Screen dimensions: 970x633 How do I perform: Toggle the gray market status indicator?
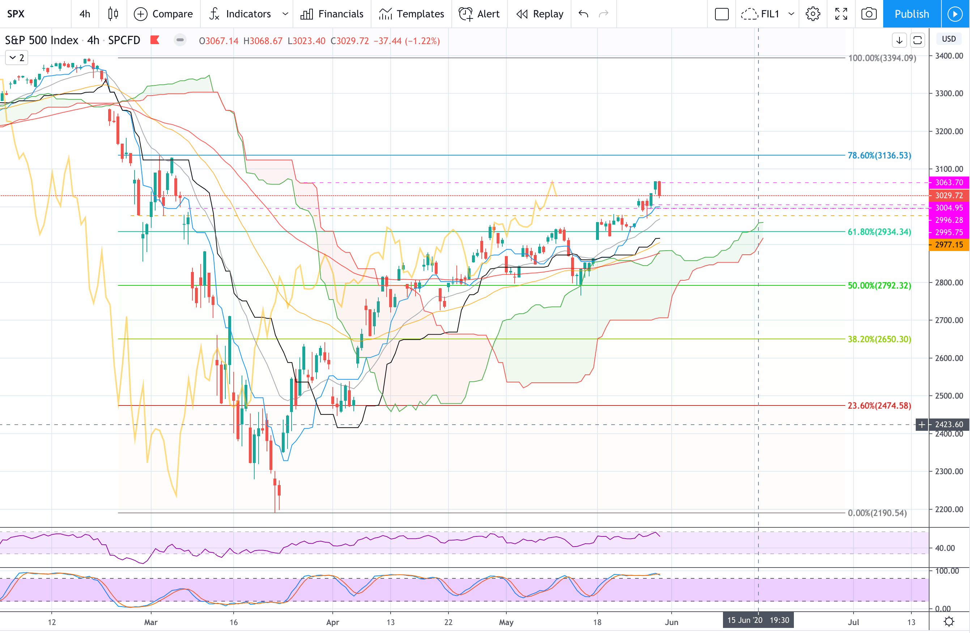click(180, 40)
